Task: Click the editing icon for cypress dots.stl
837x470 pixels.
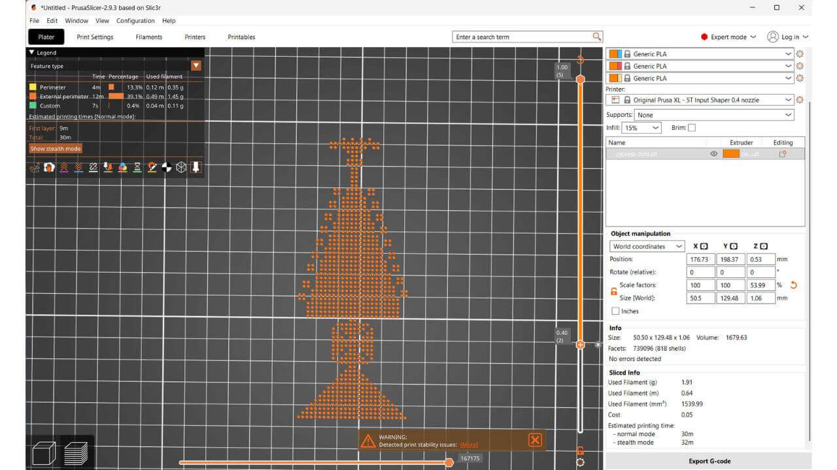Action: click(782, 154)
